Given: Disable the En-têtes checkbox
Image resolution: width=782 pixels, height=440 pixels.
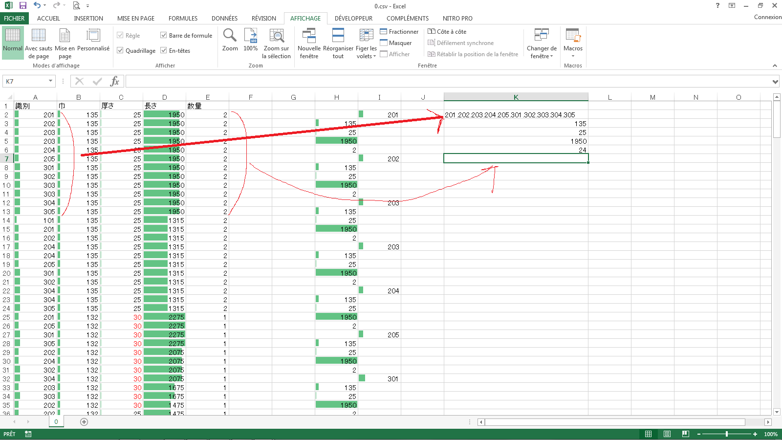Looking at the screenshot, I should pyautogui.click(x=164, y=50).
